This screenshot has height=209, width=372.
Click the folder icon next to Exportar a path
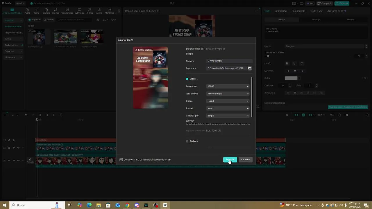pyautogui.click(x=250, y=69)
